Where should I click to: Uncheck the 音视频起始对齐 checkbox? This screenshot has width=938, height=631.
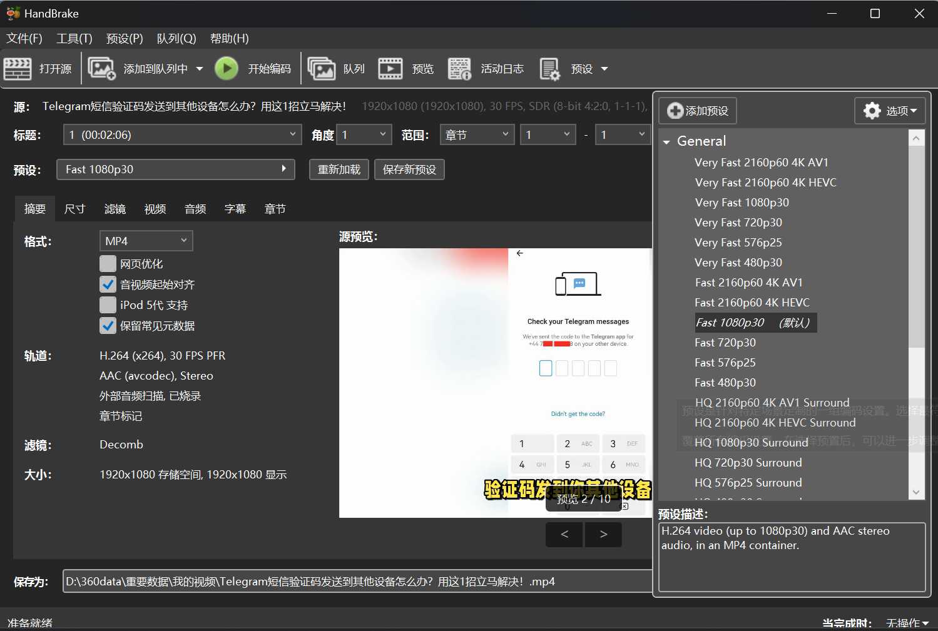point(108,285)
